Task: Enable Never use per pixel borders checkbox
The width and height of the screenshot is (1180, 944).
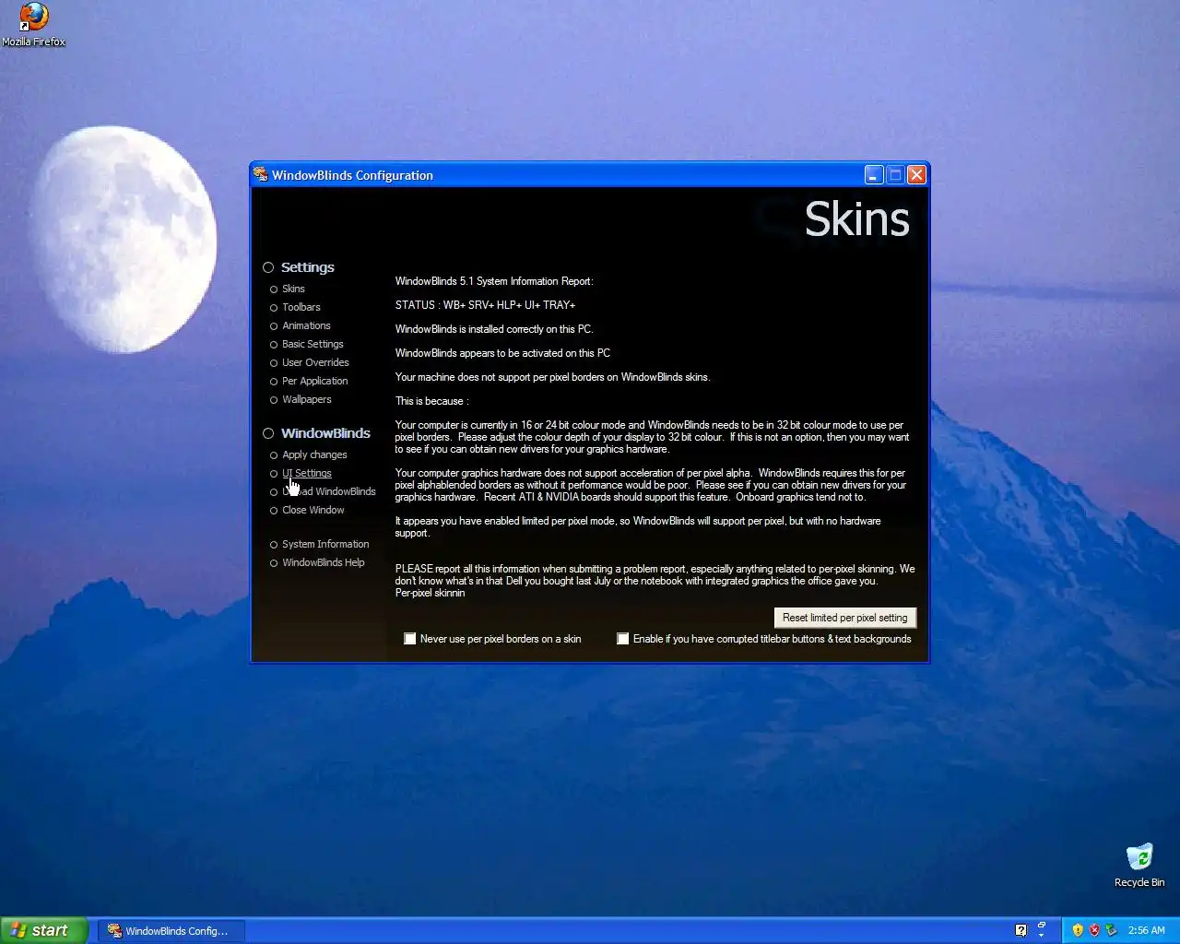Action: tap(410, 639)
